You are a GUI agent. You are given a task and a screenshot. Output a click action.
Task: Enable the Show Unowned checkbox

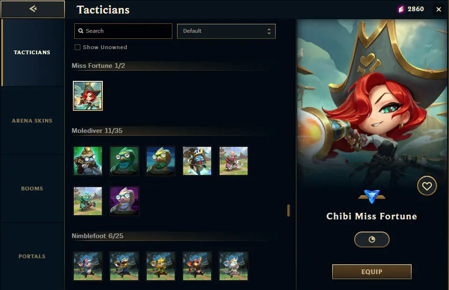pos(77,47)
